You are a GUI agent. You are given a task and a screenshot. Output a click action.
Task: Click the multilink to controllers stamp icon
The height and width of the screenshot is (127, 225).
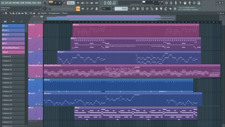click(97, 9)
